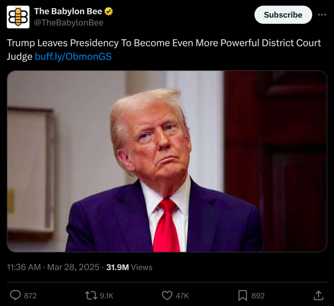Subscribe to The Babylon Bee
334x306 pixels.
tap(283, 15)
